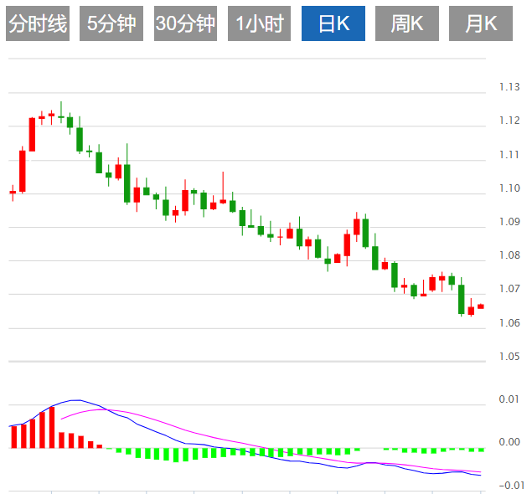
Task: Switch to the 分时线 tab
Action: click(x=38, y=23)
